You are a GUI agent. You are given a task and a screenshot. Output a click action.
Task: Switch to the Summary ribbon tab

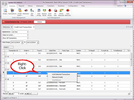tap(12, 6)
